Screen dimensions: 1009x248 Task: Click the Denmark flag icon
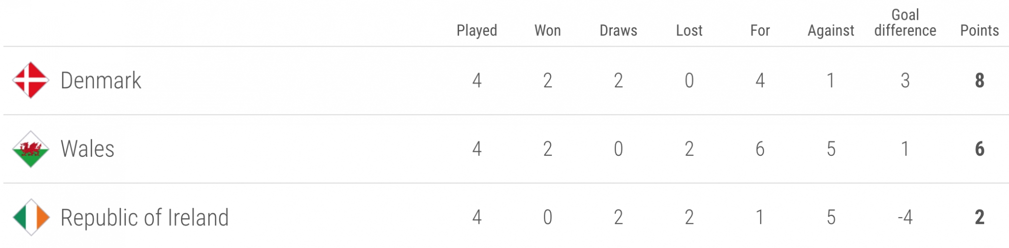coord(31,80)
